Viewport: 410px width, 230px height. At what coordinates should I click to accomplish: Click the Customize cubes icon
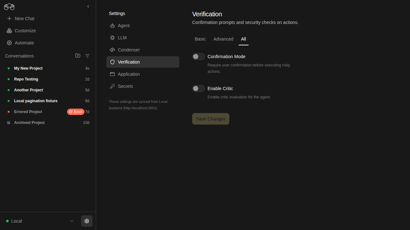point(9,31)
